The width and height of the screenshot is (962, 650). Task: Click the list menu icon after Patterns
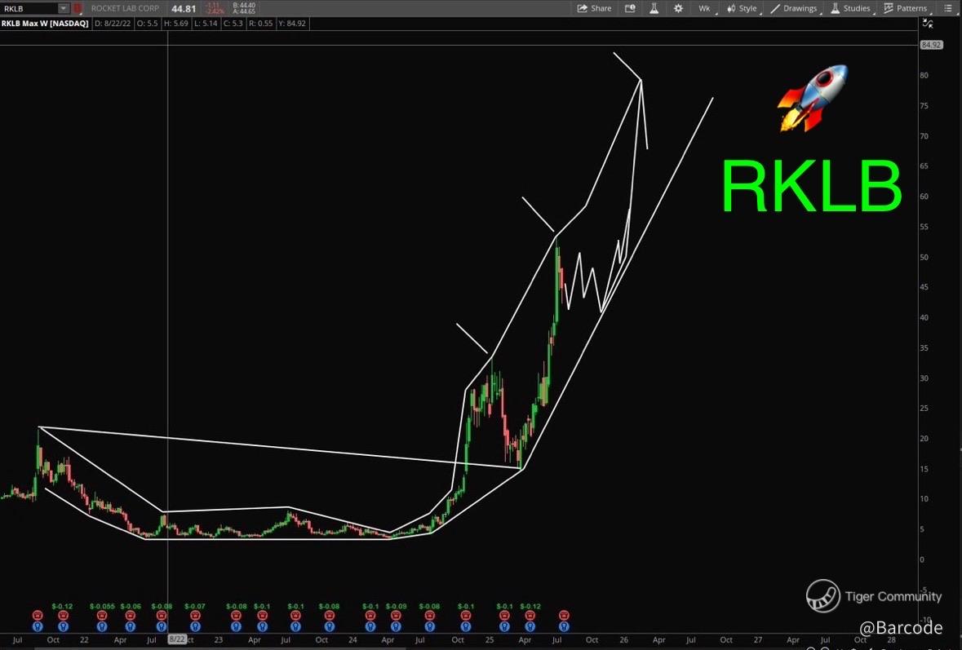948,9
